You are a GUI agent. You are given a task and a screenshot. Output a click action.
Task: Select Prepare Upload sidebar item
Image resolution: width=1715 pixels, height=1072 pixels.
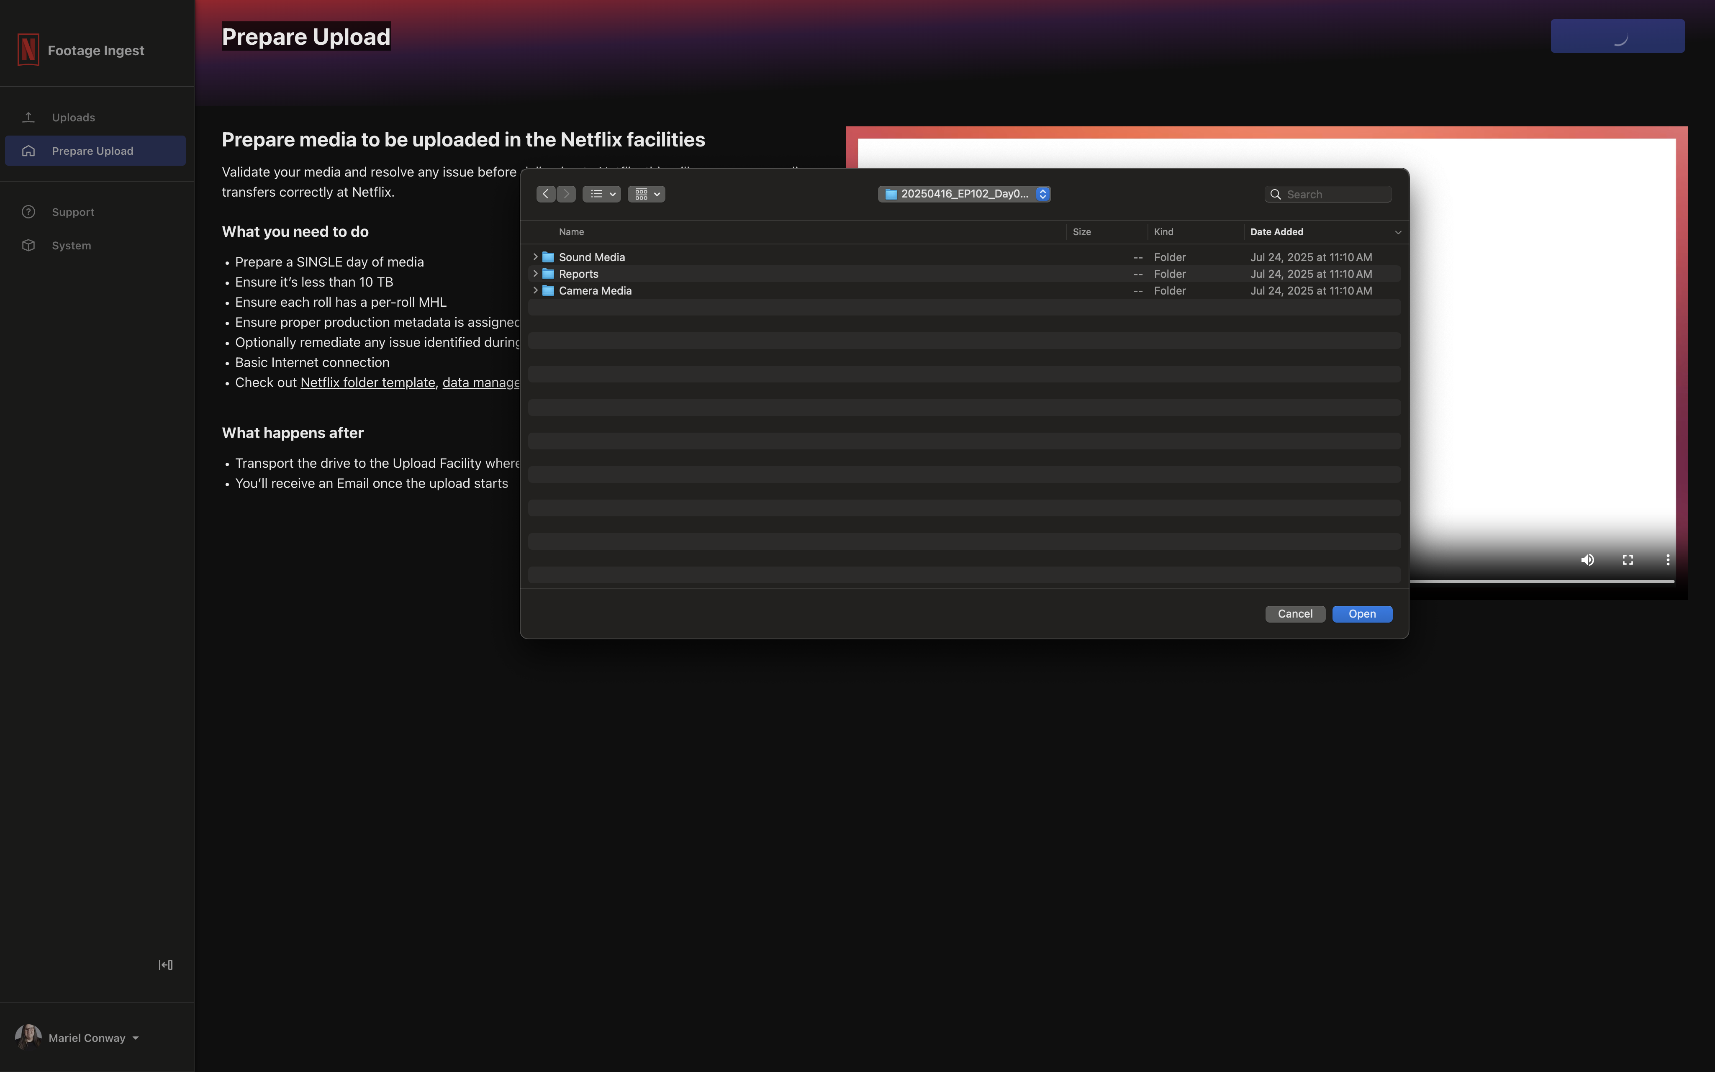[x=95, y=150]
